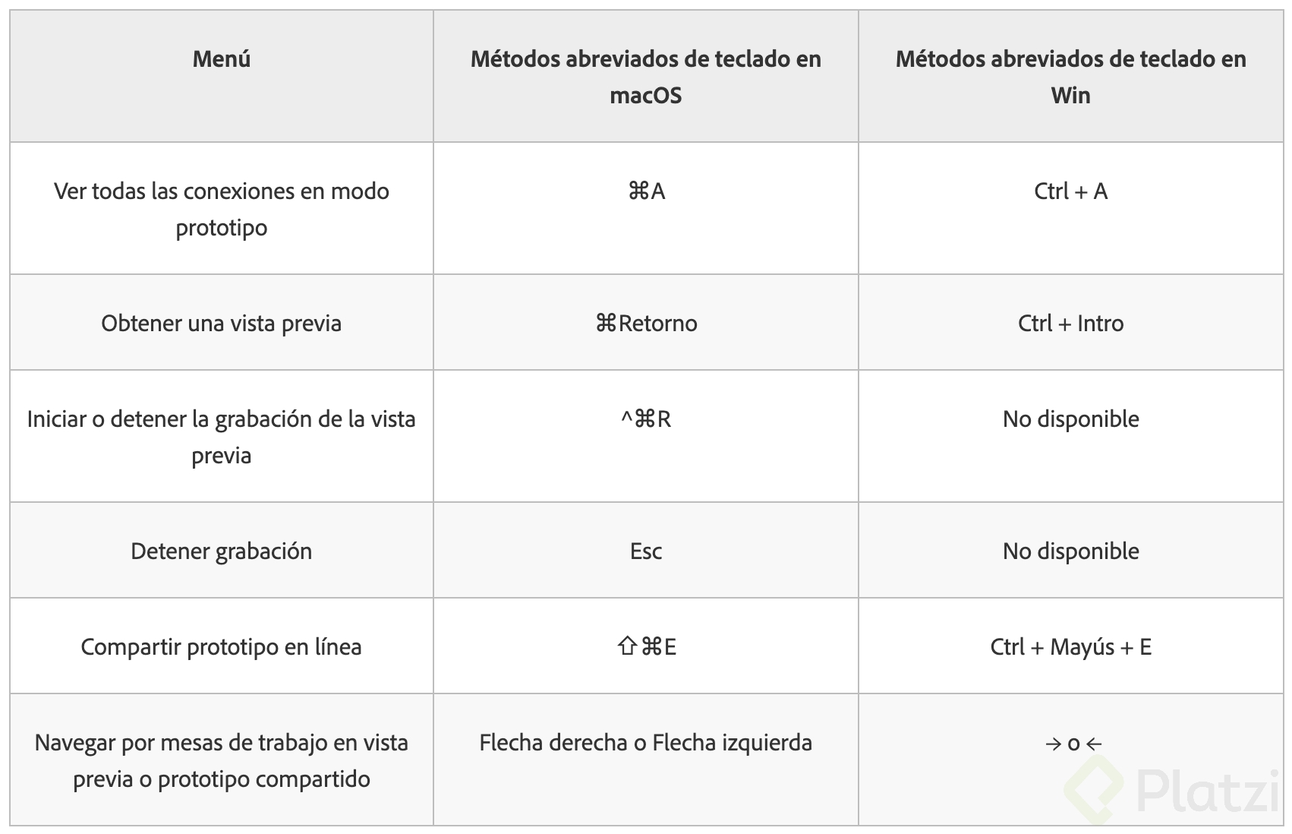1292x834 pixels.
Task: Click the ⇧⌘E shortcut cell
Action: [x=646, y=646]
